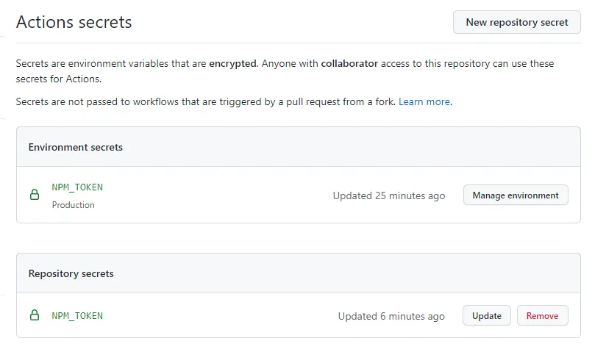Update the repository NPM_TOKEN secret
The height and width of the screenshot is (352, 606).
point(486,315)
